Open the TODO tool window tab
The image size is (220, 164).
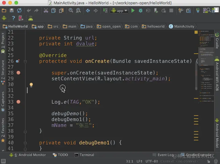tap(60, 155)
